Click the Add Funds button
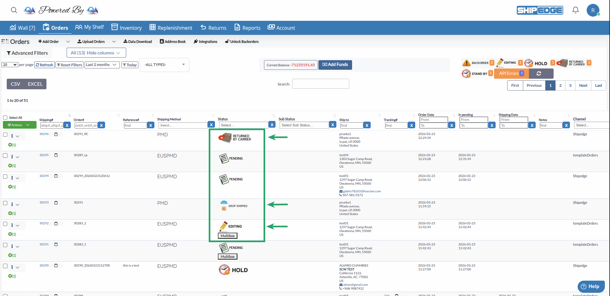The image size is (610, 296). tap(335, 65)
